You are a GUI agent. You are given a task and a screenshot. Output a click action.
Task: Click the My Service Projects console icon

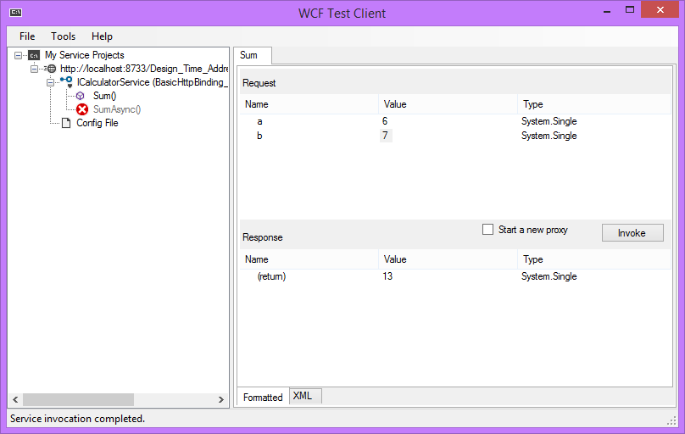pyautogui.click(x=34, y=55)
